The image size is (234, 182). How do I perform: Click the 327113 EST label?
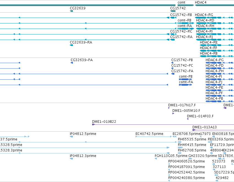[x=219, y=167]
